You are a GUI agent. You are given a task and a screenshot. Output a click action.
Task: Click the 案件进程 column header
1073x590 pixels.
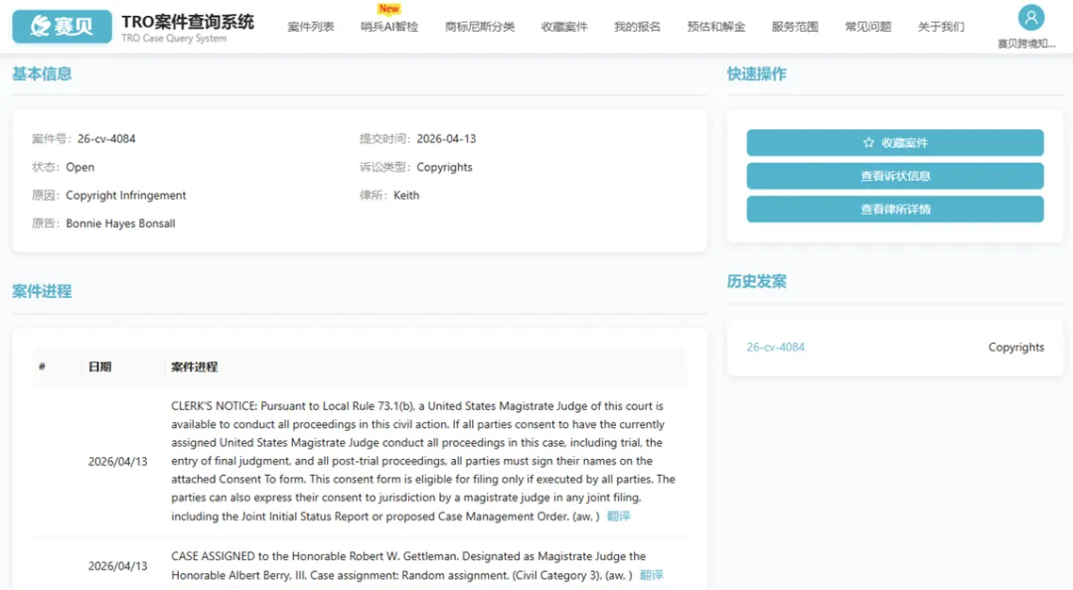click(195, 367)
